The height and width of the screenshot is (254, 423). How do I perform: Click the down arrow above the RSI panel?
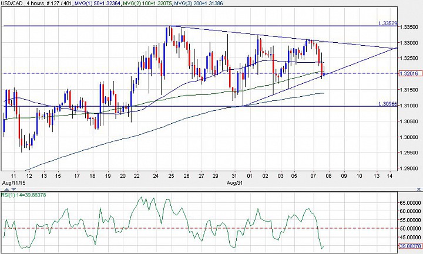click(14, 189)
